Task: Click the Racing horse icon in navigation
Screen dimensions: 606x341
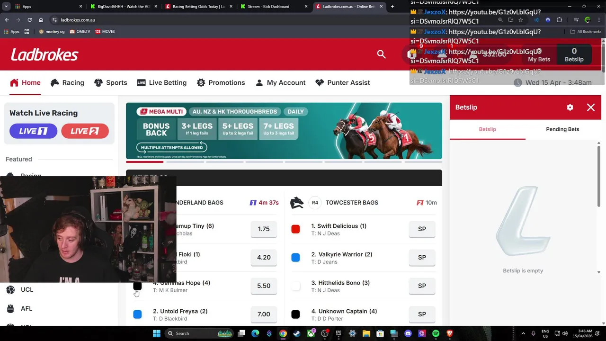Action: tap(55, 82)
